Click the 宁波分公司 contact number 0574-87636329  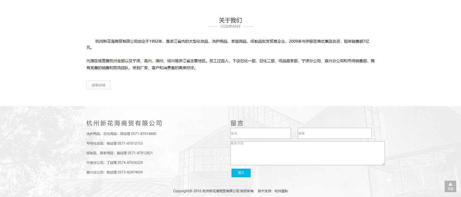pos(130,163)
